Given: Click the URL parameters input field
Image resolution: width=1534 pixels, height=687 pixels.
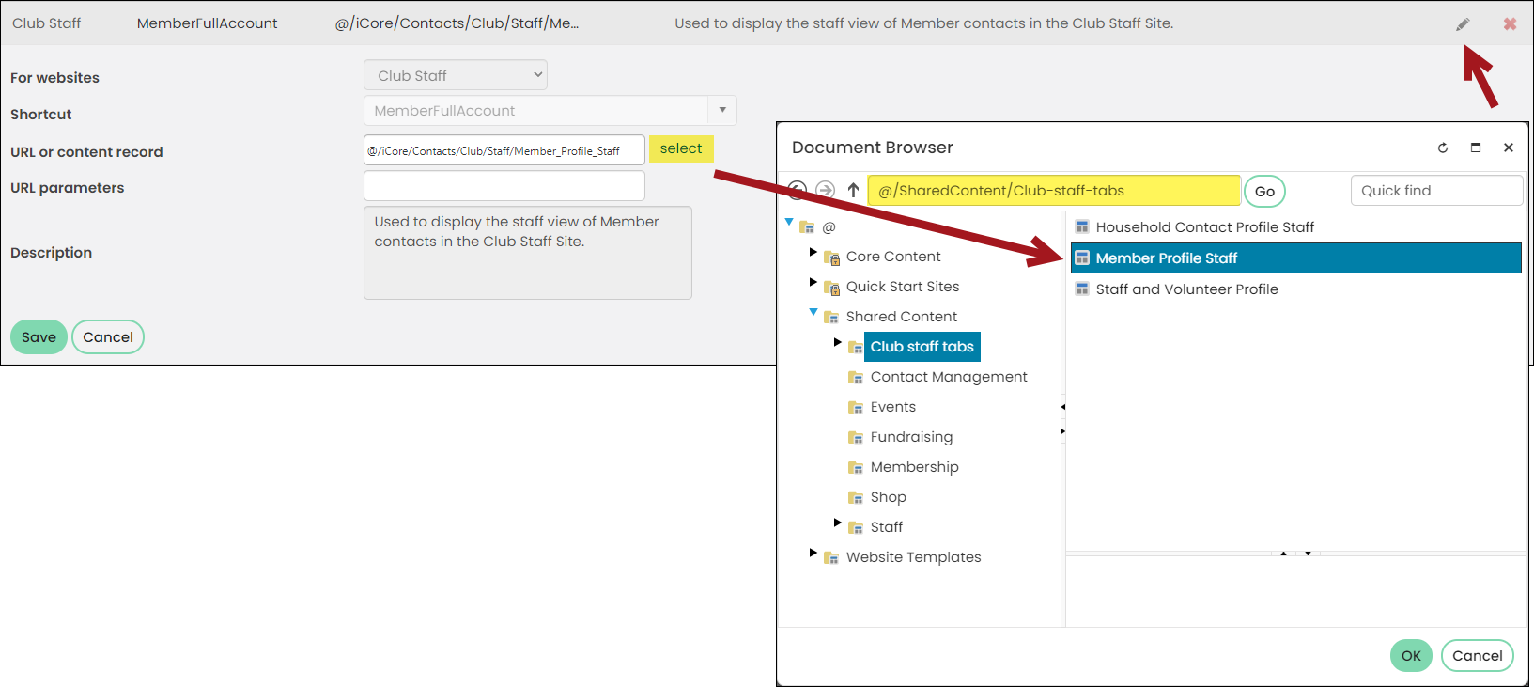Looking at the screenshot, I should point(504,186).
